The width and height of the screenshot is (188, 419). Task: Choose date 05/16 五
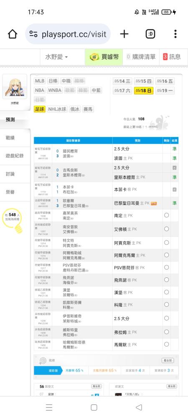pos(165,81)
